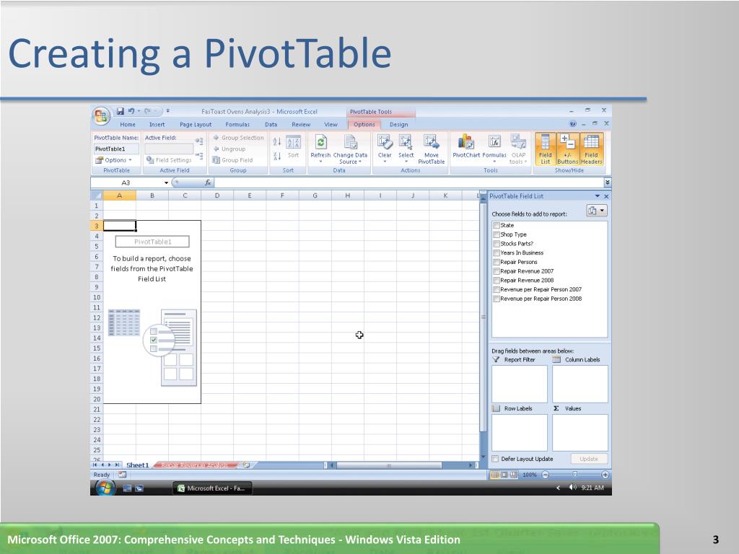Click the volume icon in system tray
The height and width of the screenshot is (554, 739).
[572, 488]
